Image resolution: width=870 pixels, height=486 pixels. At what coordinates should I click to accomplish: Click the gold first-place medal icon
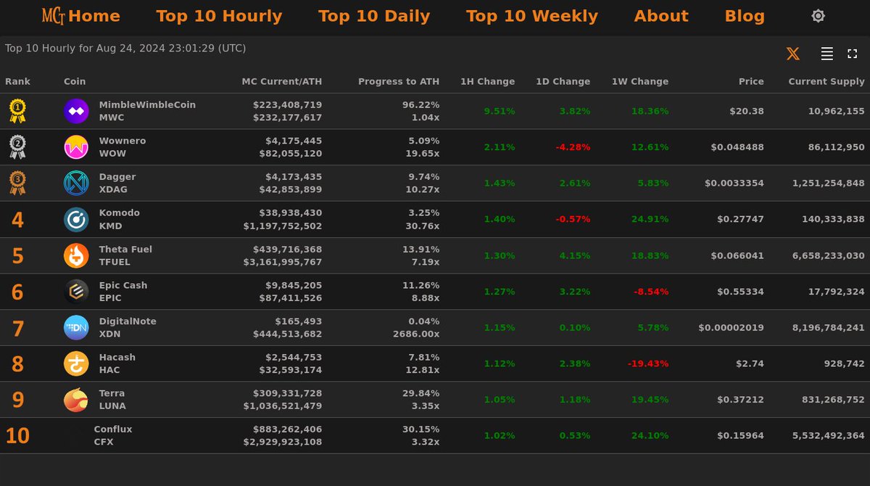[17, 111]
